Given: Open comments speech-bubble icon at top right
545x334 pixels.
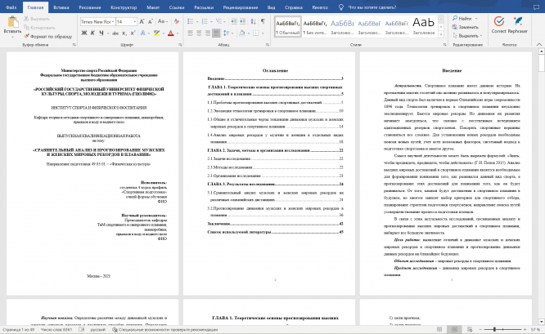Looking at the screenshot, I should (x=536, y=7).
